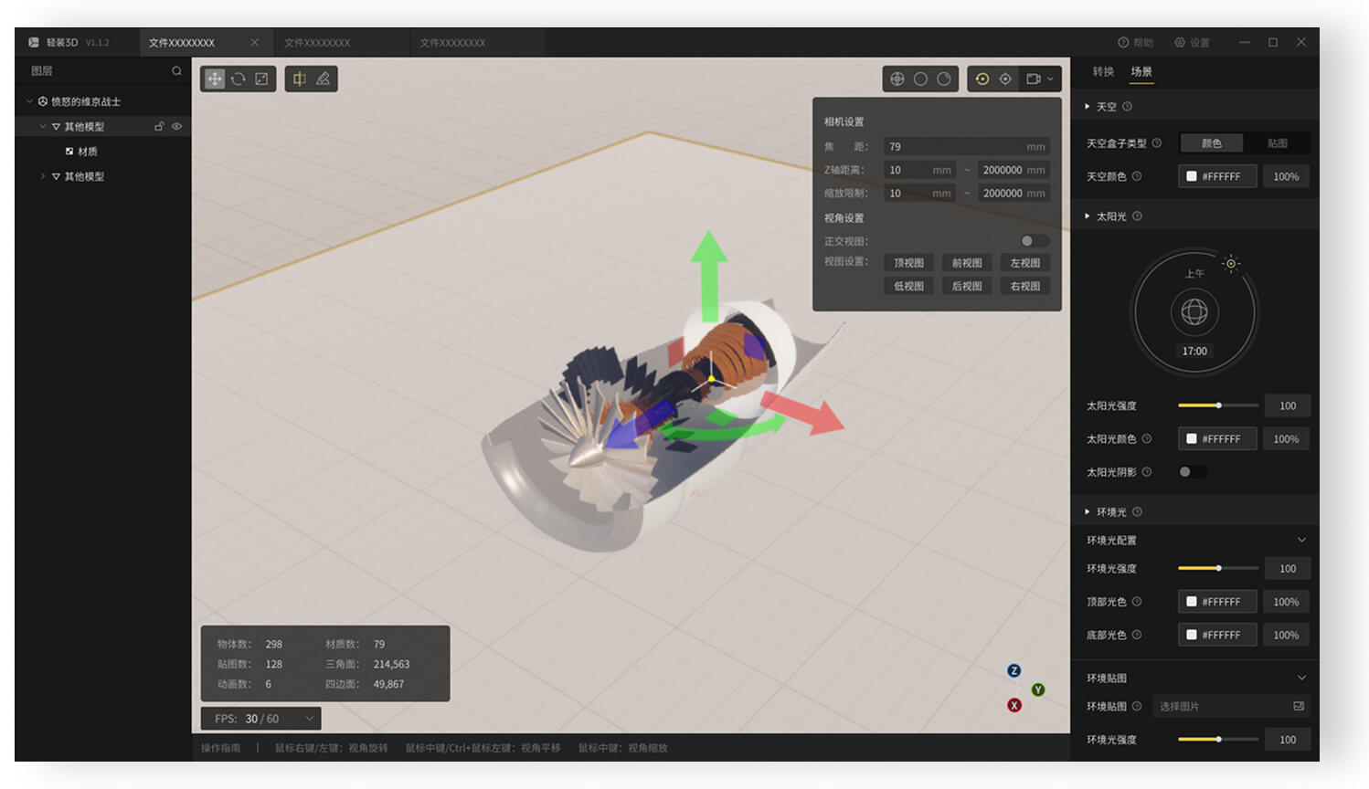Select the move tool in viewport toolbar
This screenshot has height=789, width=1369.
[215, 79]
